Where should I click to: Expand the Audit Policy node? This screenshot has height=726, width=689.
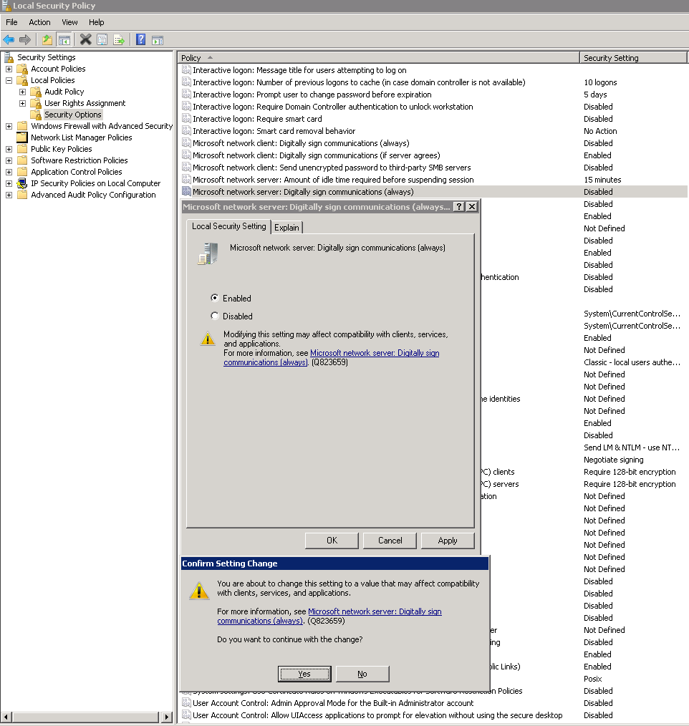[x=22, y=92]
